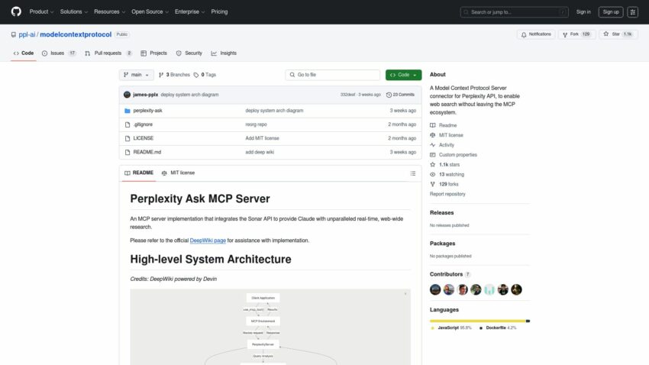
Task: Open the Contributors heading link
Action: pyautogui.click(x=450, y=274)
